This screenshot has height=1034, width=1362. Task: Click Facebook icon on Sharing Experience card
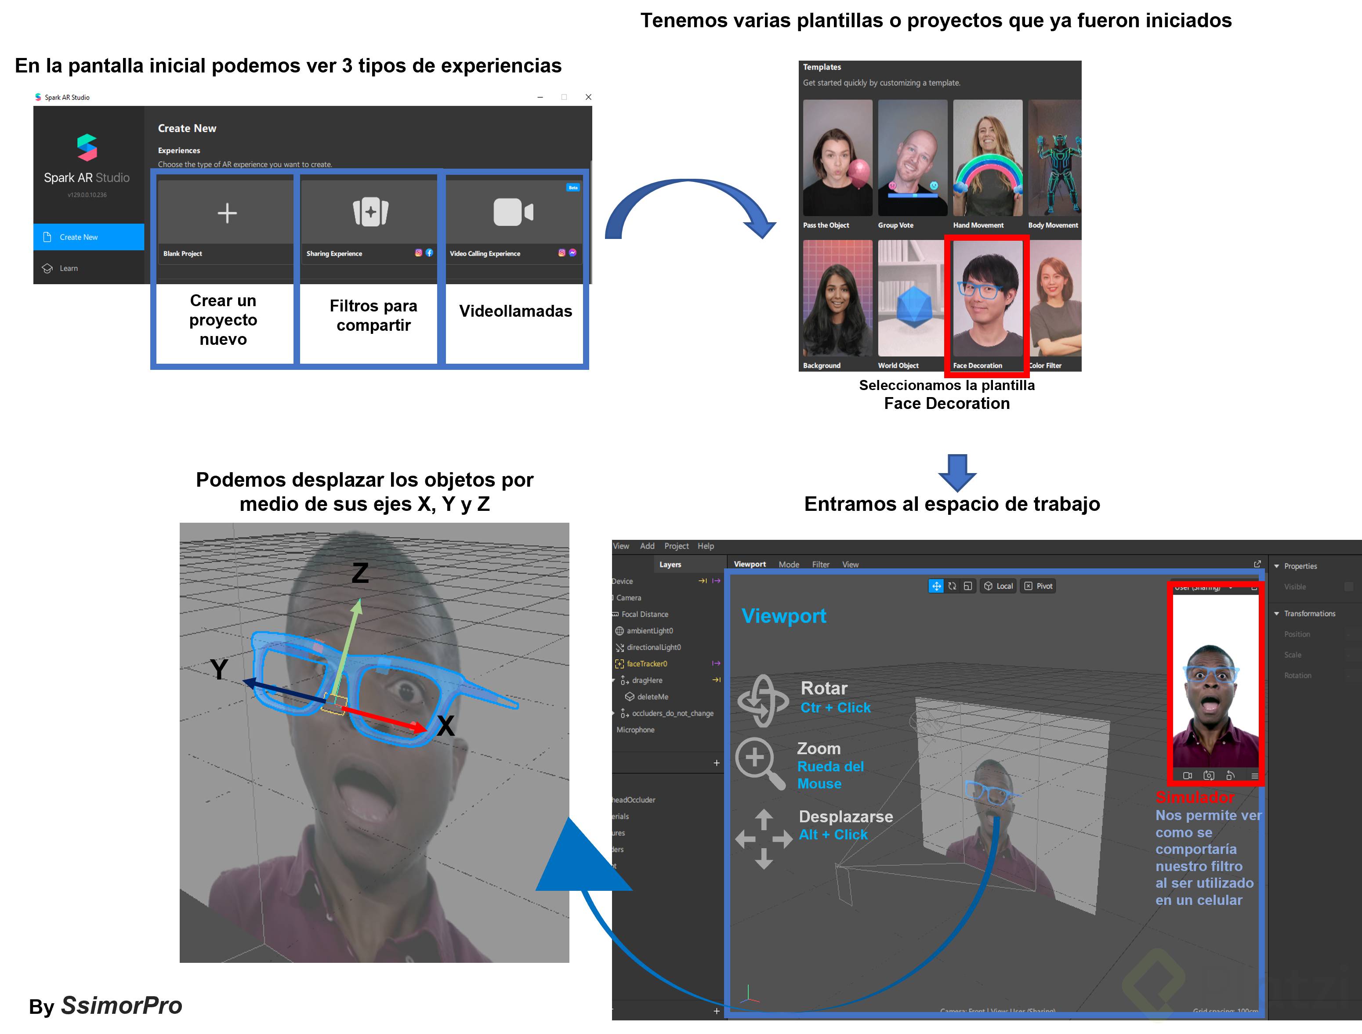pos(429,253)
